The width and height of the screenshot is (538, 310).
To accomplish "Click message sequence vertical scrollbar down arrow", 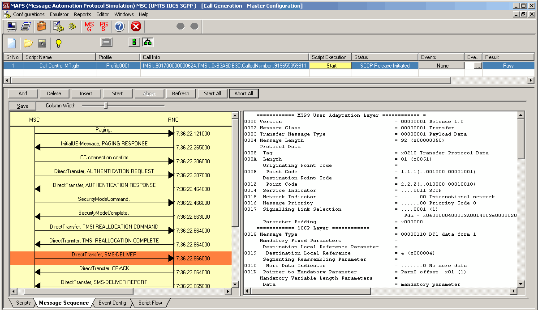I will click(235, 284).
